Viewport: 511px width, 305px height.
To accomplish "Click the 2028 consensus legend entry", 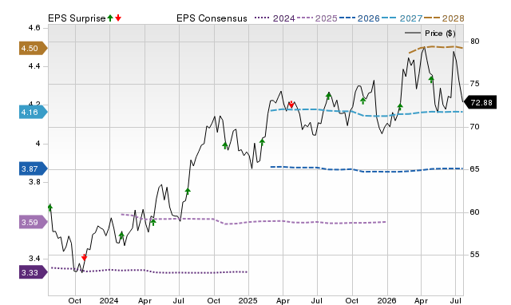I will click(x=444, y=18).
